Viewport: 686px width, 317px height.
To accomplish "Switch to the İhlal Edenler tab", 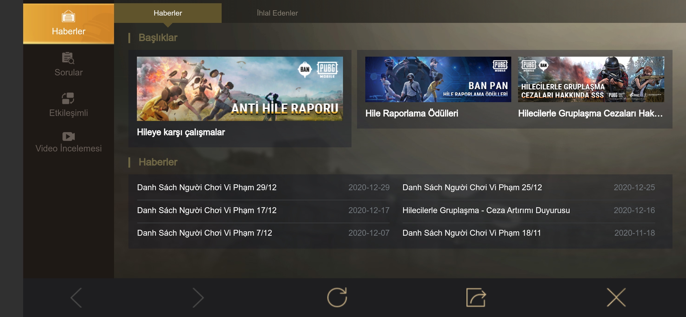I will 277,13.
